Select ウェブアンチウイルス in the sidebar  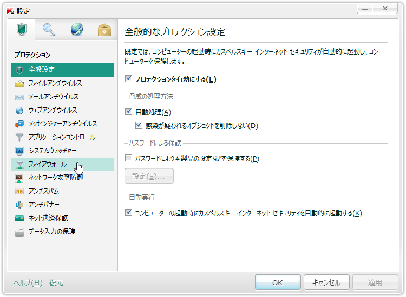coord(62,110)
